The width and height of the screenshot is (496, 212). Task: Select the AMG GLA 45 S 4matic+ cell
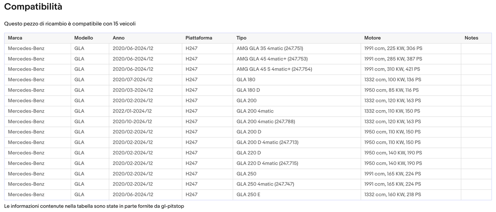coord(274,69)
